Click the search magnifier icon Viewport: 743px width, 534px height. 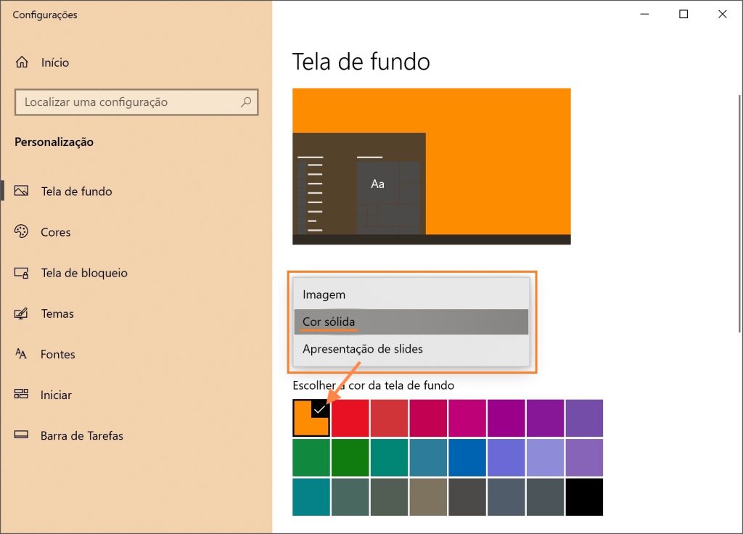[247, 102]
